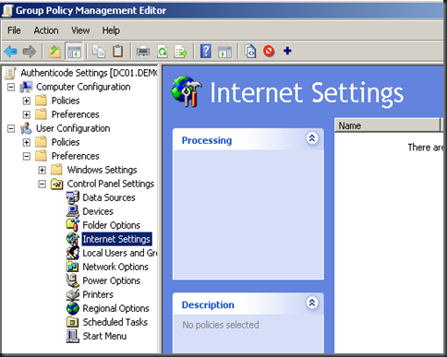Select Local Users and Groups node
Viewport: 447px width, 357px height.
(119, 253)
